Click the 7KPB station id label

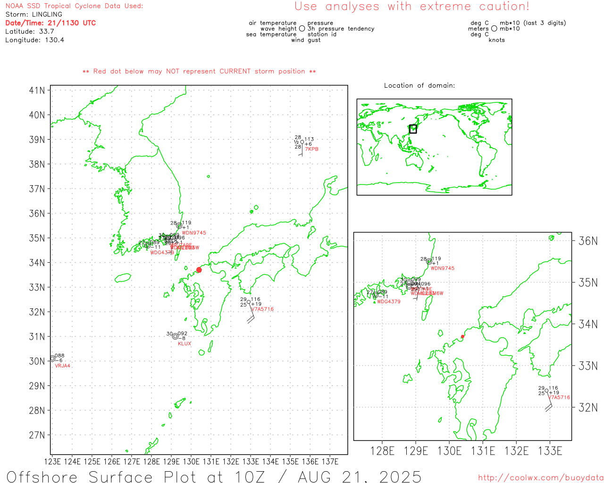(x=311, y=149)
